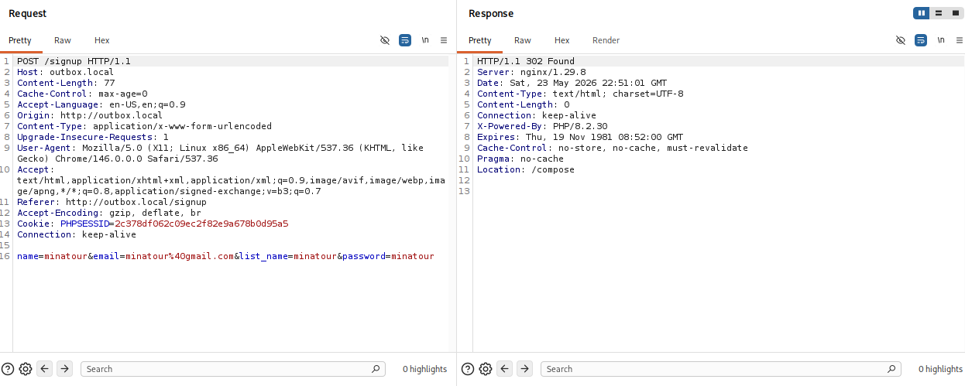Screen dimensions: 965x386
Task: Go to previous match arrow in Response search
Action: [x=505, y=369]
